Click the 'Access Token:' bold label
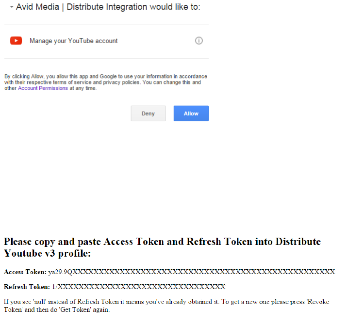The image size is (347, 326). click(x=25, y=272)
